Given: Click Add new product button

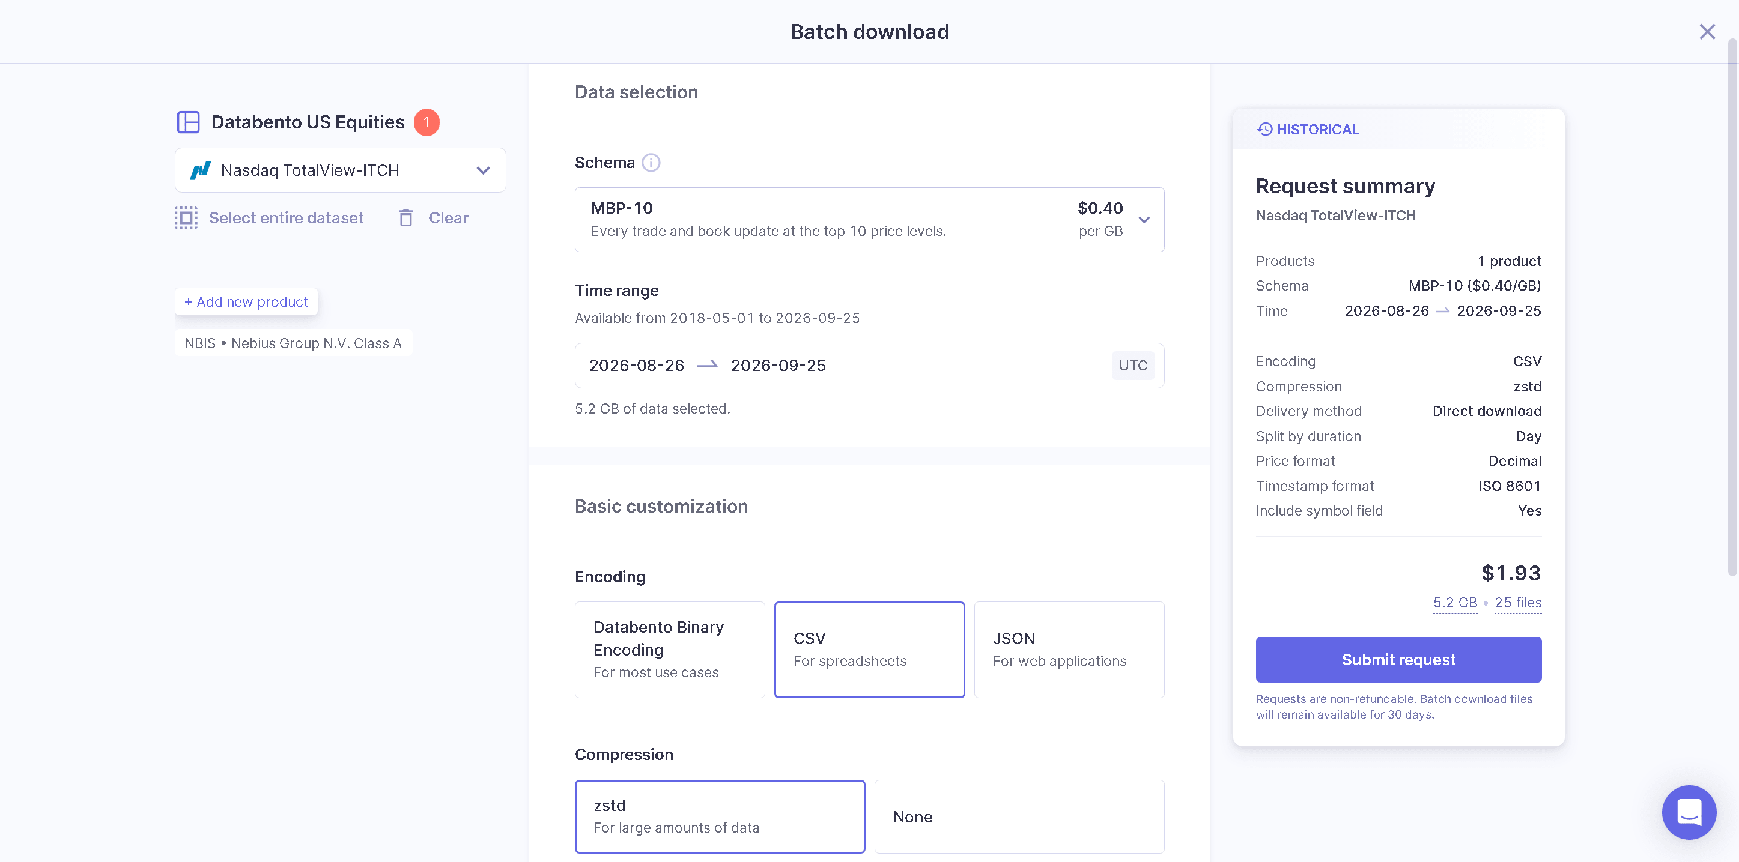Looking at the screenshot, I should click(246, 301).
